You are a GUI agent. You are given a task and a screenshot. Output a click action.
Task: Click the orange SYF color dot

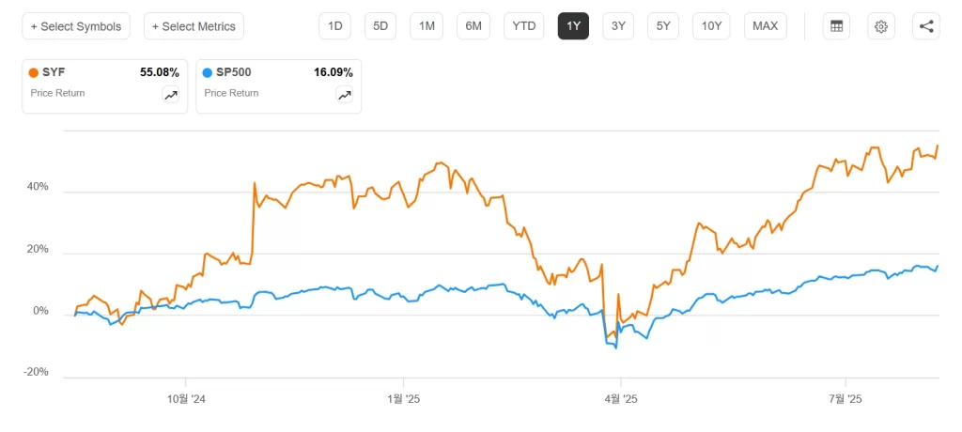pyautogui.click(x=35, y=72)
